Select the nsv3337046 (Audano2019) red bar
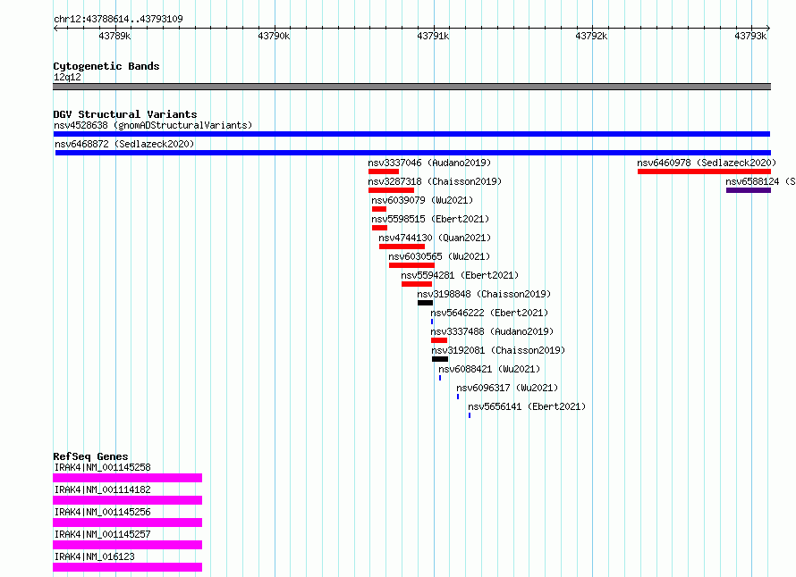The height and width of the screenshot is (577, 796). click(384, 171)
